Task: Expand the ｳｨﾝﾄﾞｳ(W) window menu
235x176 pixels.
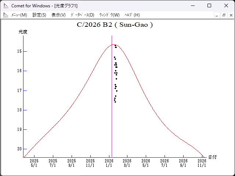Action: pos(109,15)
